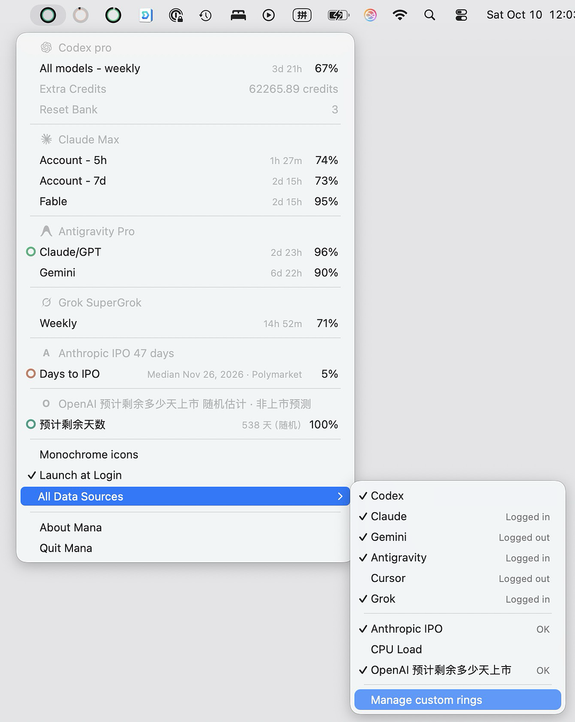Uncheck Claude data source
The image size is (575, 722).
tap(457, 516)
